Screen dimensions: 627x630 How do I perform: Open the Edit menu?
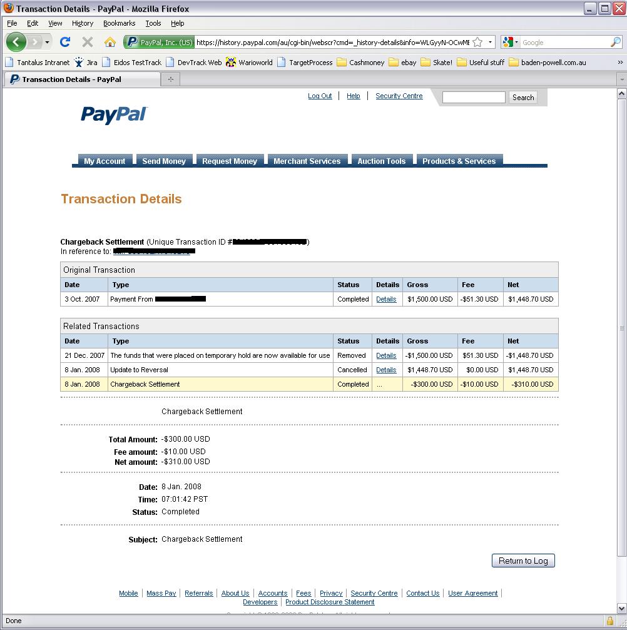point(33,23)
